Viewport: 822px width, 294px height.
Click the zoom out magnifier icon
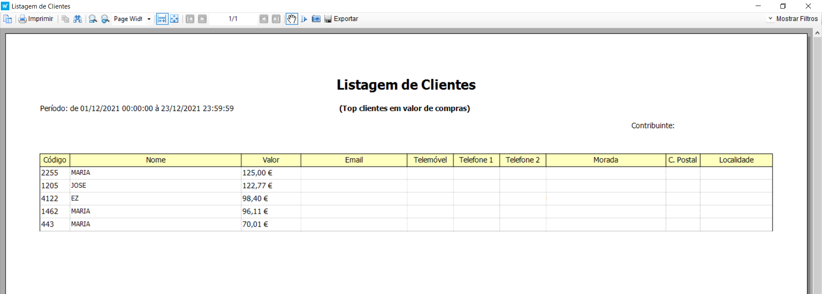[92, 19]
